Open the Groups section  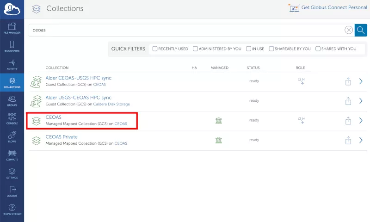pyautogui.click(x=12, y=101)
